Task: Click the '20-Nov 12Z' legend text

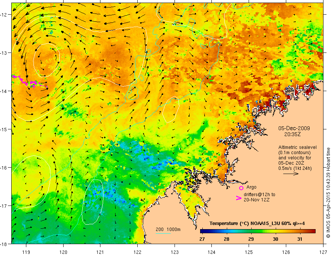Action: click(257, 200)
